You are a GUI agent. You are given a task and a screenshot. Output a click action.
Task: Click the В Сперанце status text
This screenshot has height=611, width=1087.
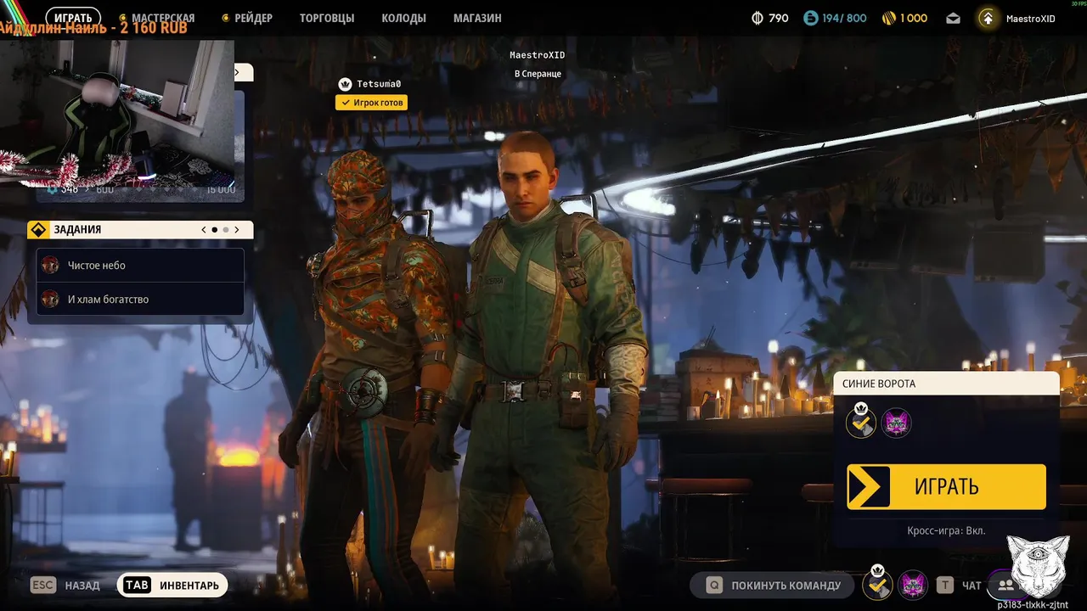pyautogui.click(x=538, y=74)
